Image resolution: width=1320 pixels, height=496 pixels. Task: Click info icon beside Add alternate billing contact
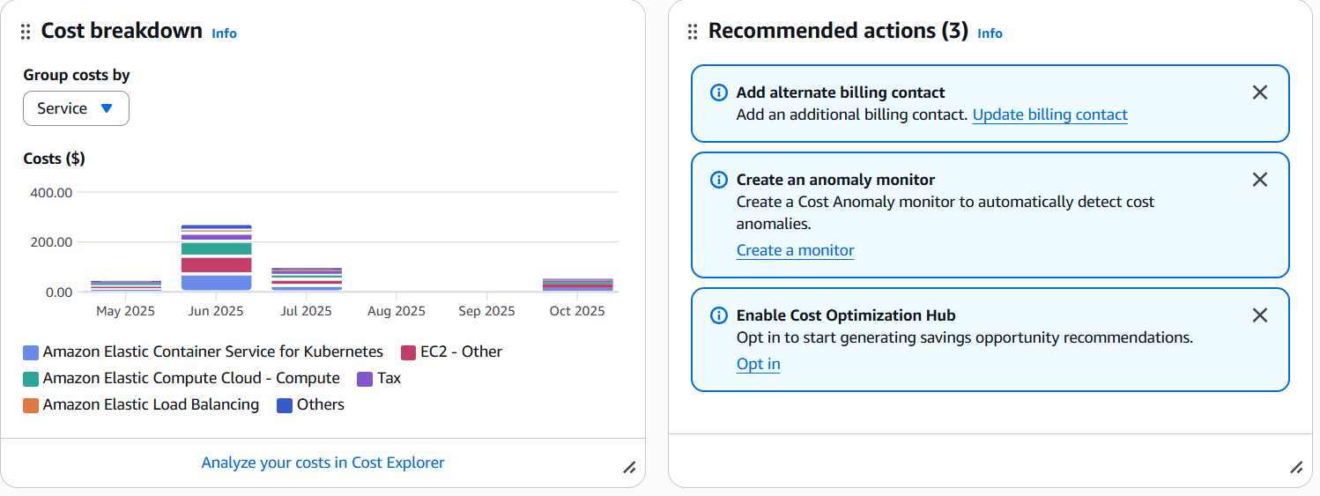coord(719,93)
